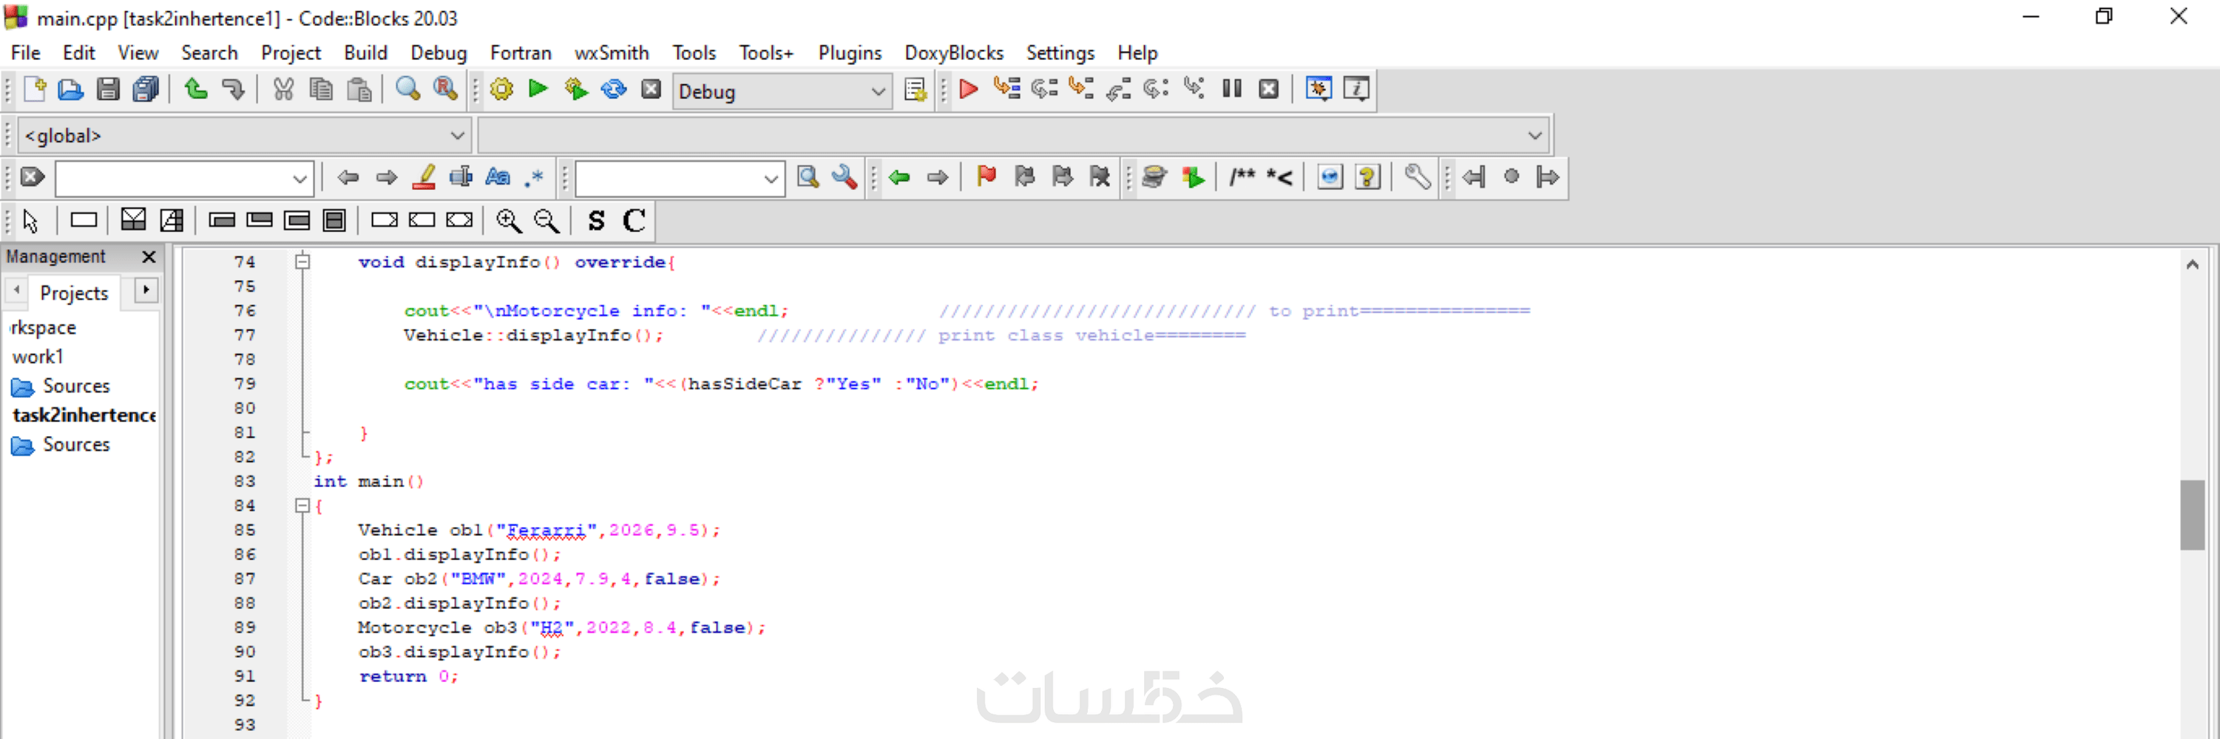Select the work1 project node
Image resolution: width=2220 pixels, height=739 pixels.
click(38, 357)
